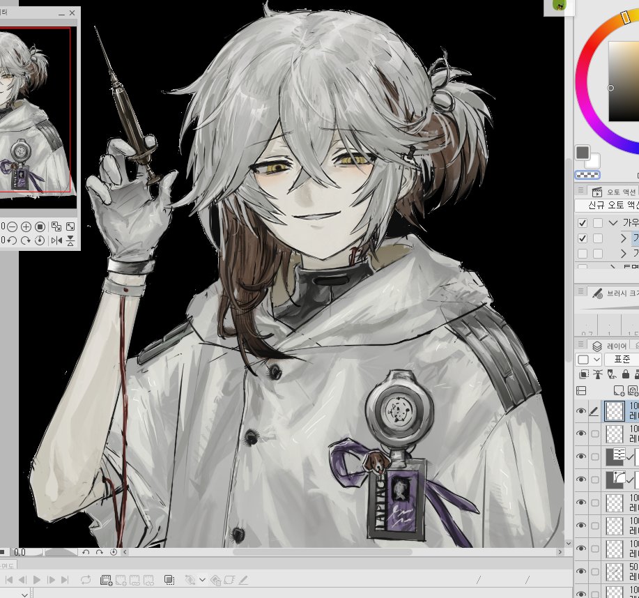This screenshot has width=639, height=598.
Task: Jump to first frame in the timeline
Action: click(9, 580)
